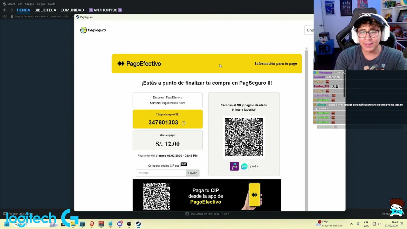Image resolution: width=407 pixels, height=229 pixels.
Task: Click the deadline Viernes 06/03/2026 - 04:49 PM
Action: [176, 156]
